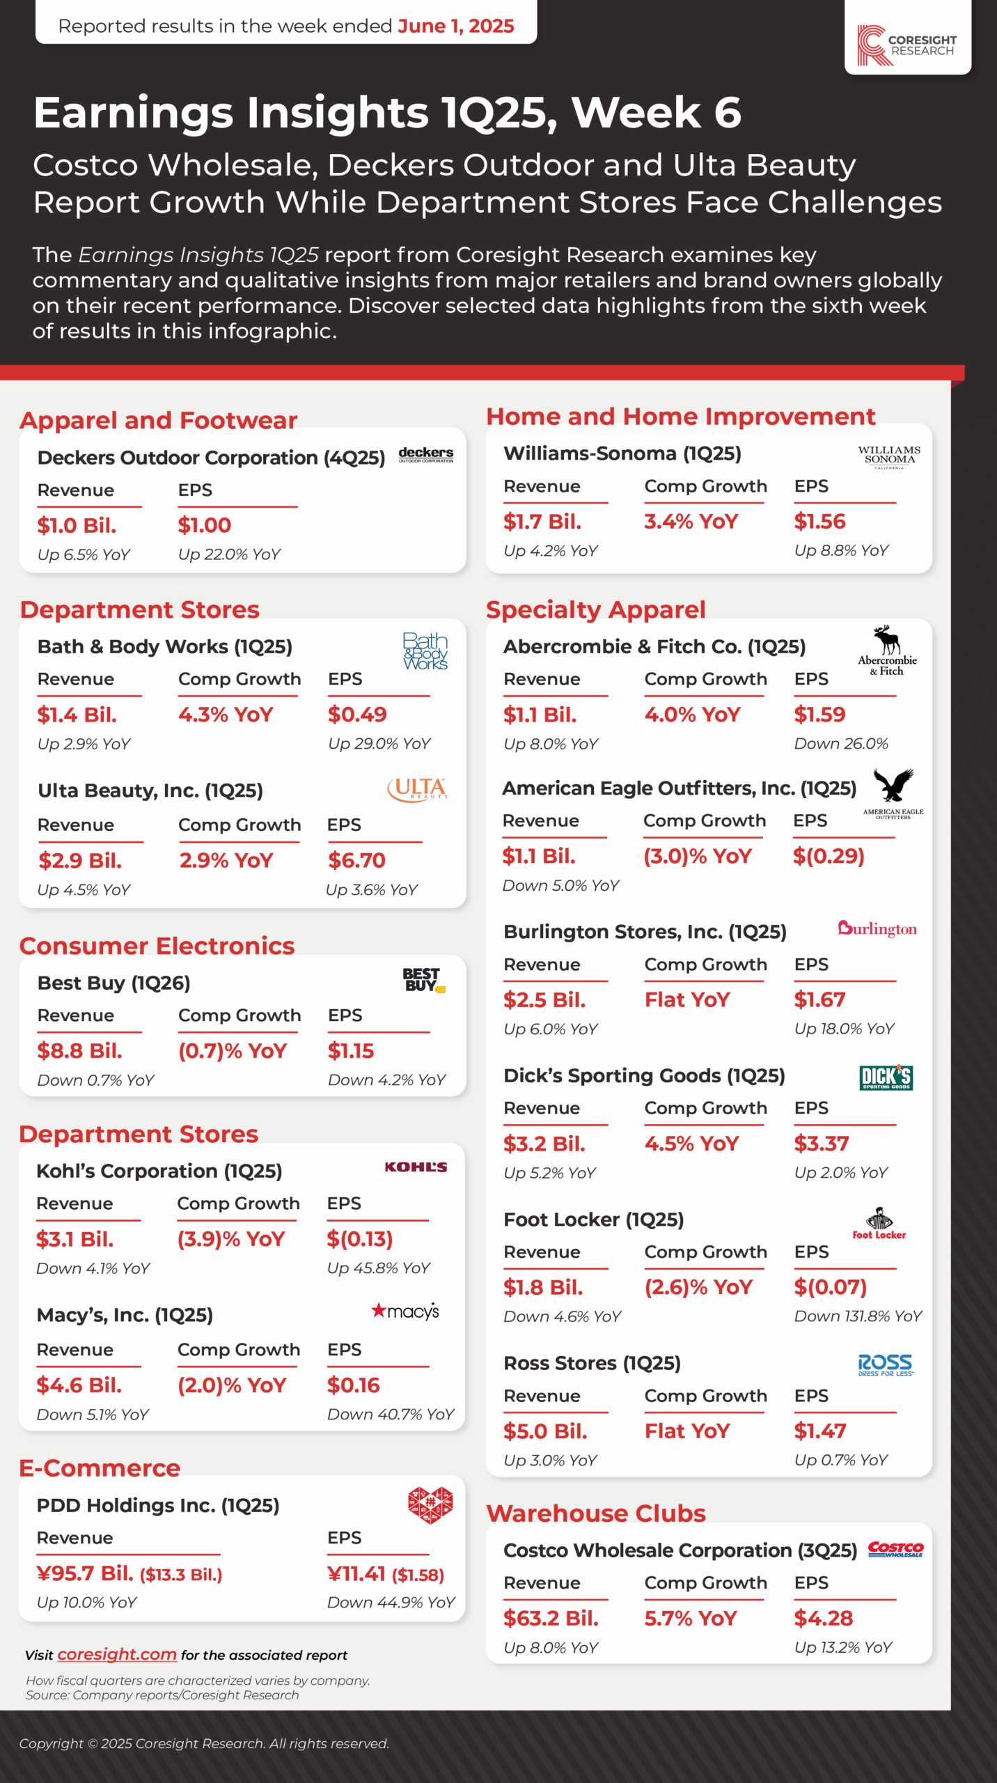Click the Abercrombie & Fitch moose logo
Image resolution: width=997 pixels, height=1783 pixels.
[x=887, y=651]
